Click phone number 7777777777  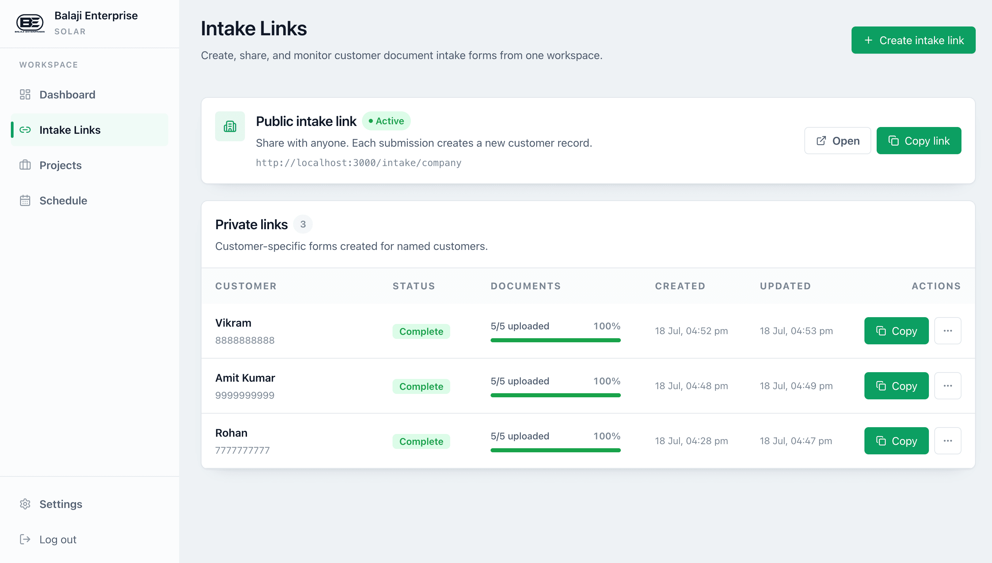[243, 450]
